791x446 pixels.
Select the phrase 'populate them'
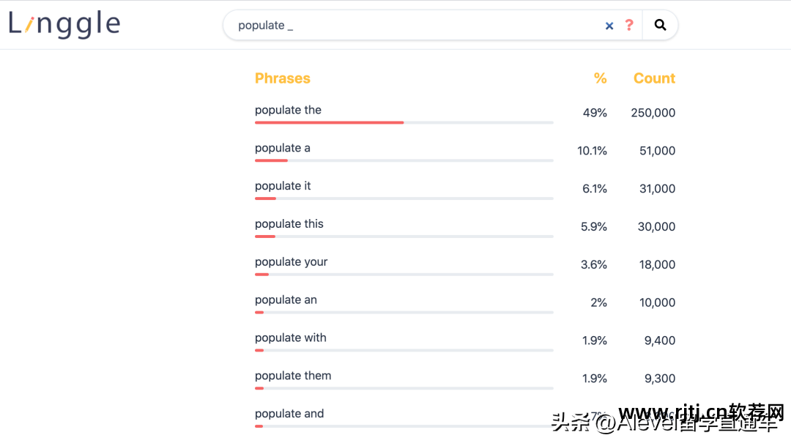(x=293, y=376)
